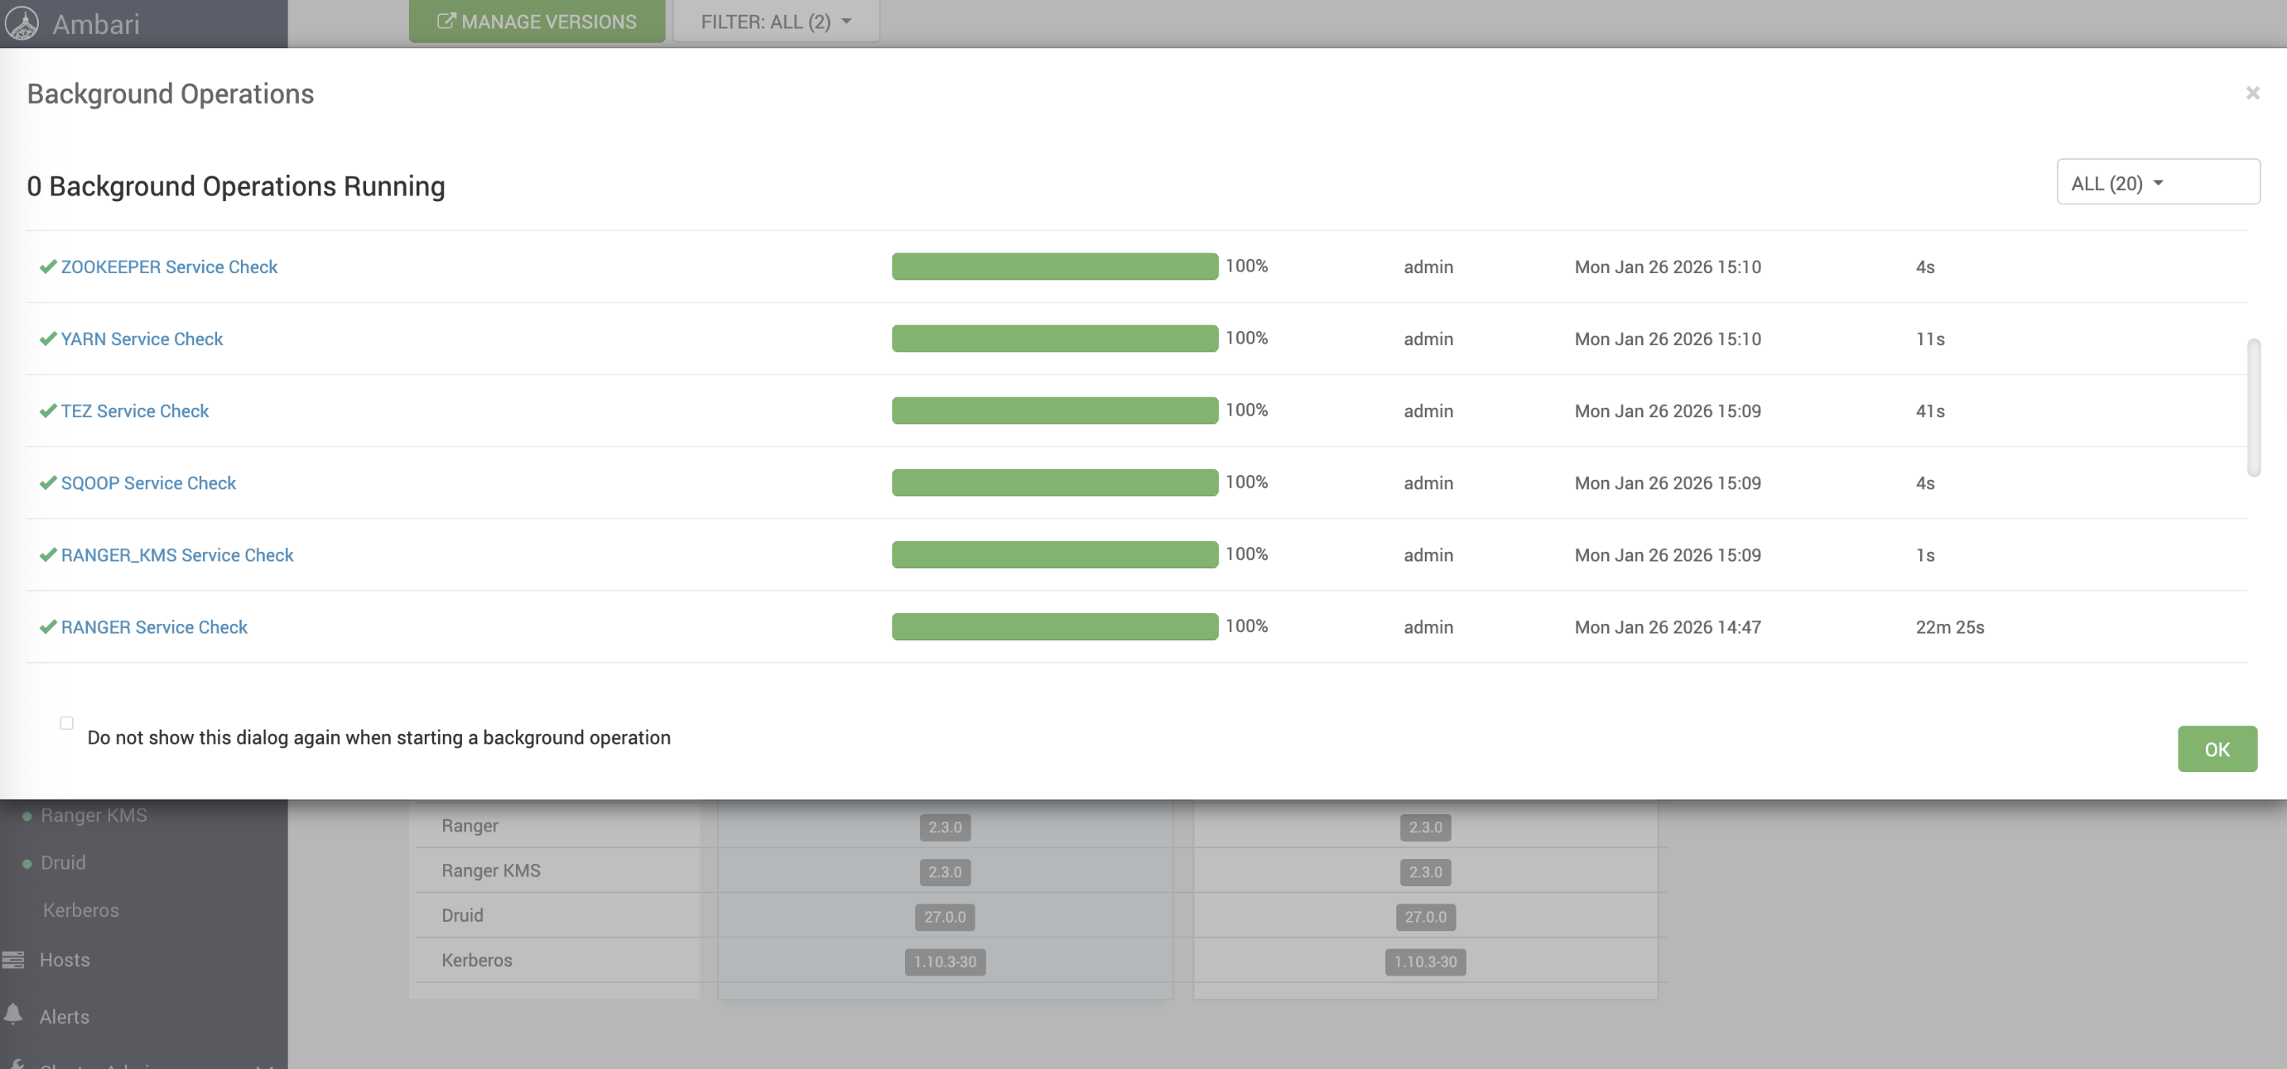Open RANGER Service Check operation details
The width and height of the screenshot is (2287, 1069).
(154, 627)
